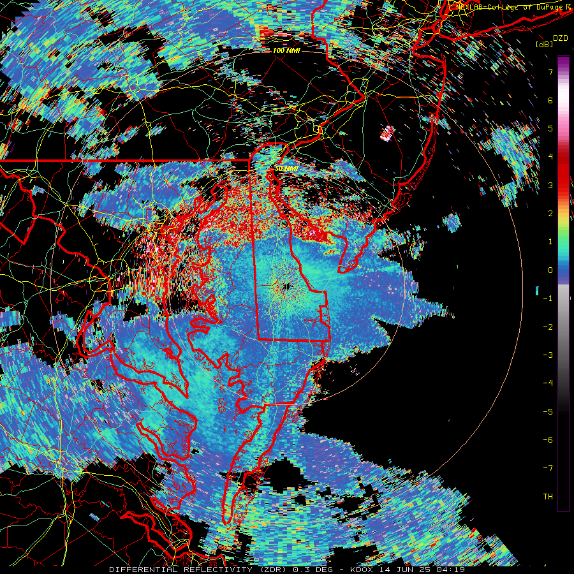Image resolution: width=574 pixels, height=574 pixels.
Task: Click the "-1" value on the color scale
Action: pos(548,298)
